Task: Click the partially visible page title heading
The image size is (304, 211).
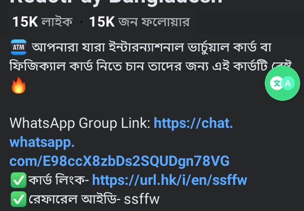Action: coord(116,2)
